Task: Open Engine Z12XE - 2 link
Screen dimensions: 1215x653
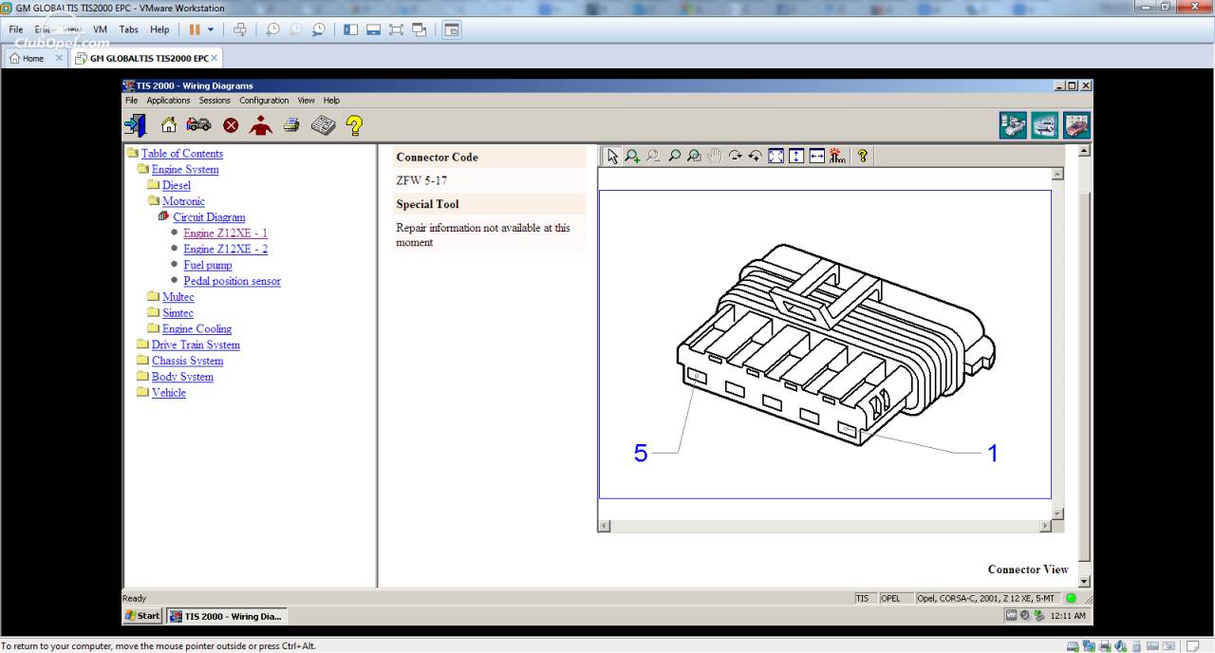Action: 226,250
